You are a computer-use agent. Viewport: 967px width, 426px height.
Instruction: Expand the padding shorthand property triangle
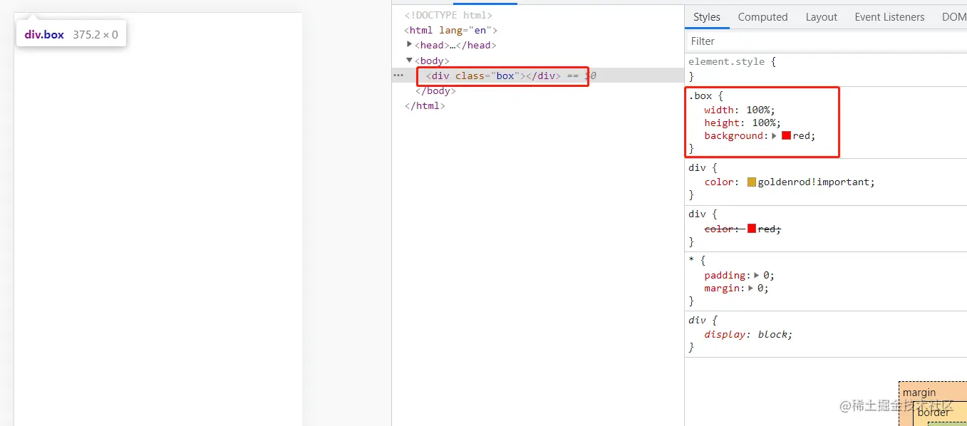coord(757,275)
